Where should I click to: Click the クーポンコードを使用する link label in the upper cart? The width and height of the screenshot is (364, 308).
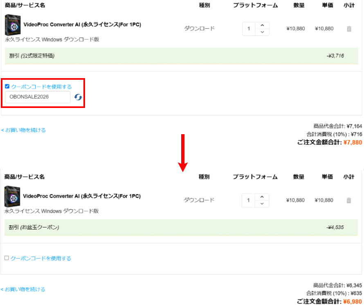click(x=41, y=87)
